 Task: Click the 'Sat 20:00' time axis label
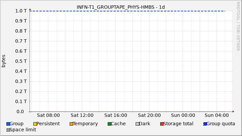(x=149, y=115)
